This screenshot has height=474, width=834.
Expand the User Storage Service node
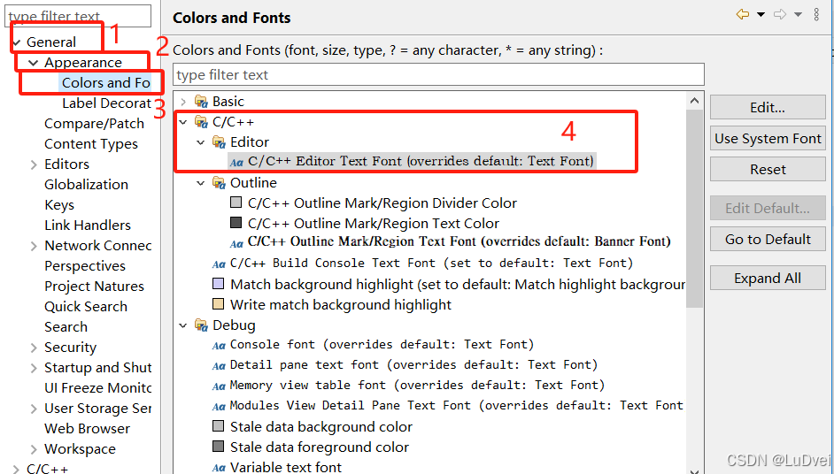pyautogui.click(x=34, y=409)
